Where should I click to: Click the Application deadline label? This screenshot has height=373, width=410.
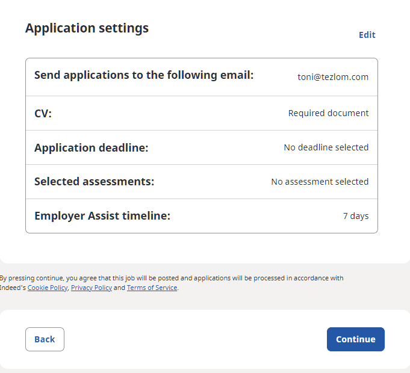click(x=91, y=147)
